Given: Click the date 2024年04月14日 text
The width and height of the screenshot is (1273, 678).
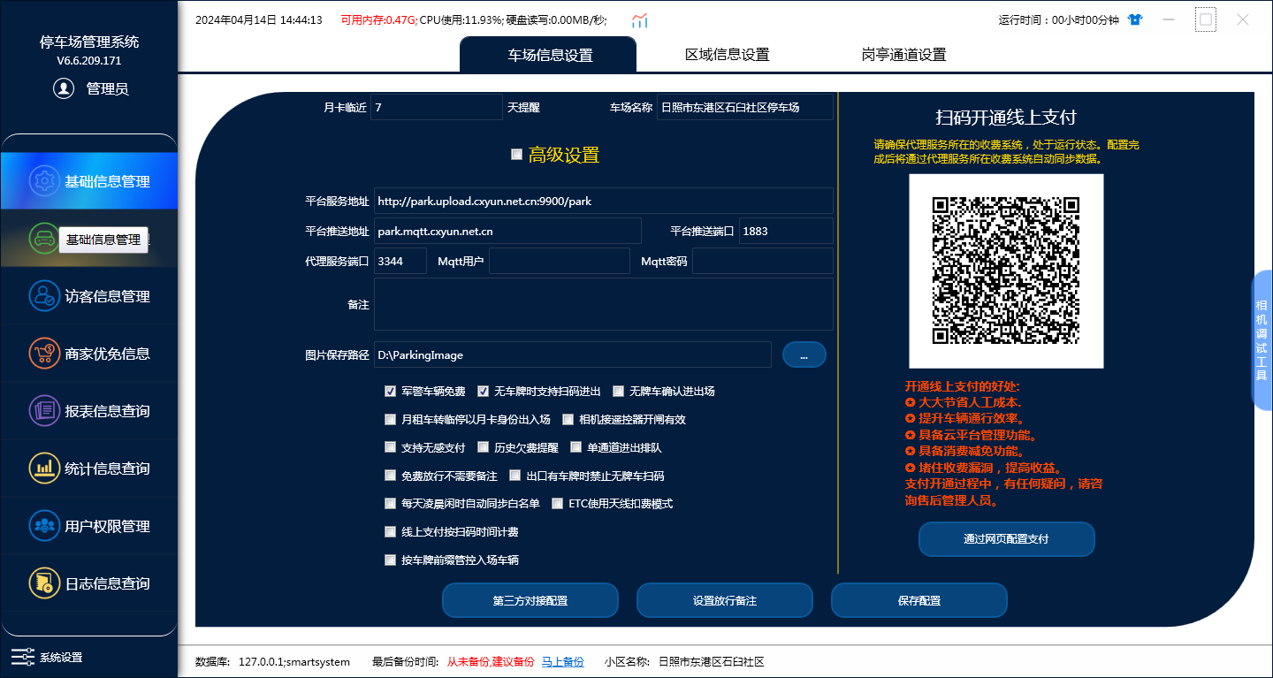Looking at the screenshot, I should (235, 19).
